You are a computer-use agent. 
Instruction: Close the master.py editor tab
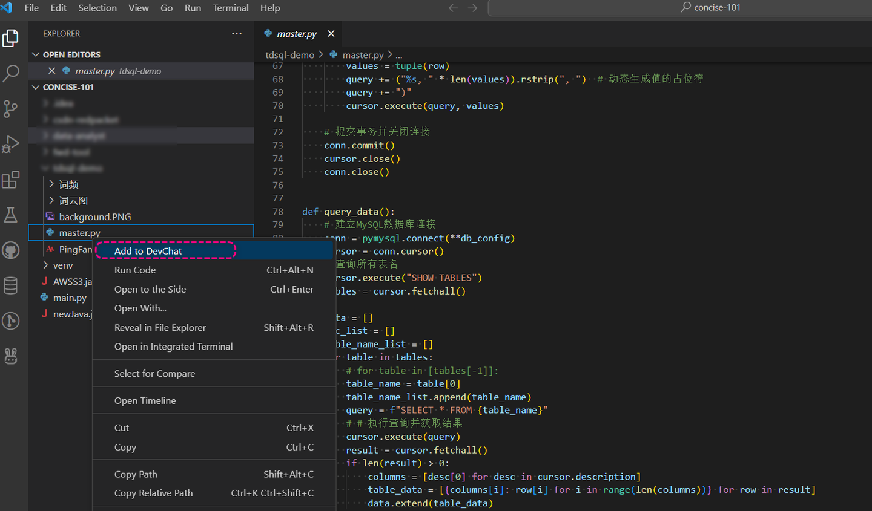click(x=331, y=34)
